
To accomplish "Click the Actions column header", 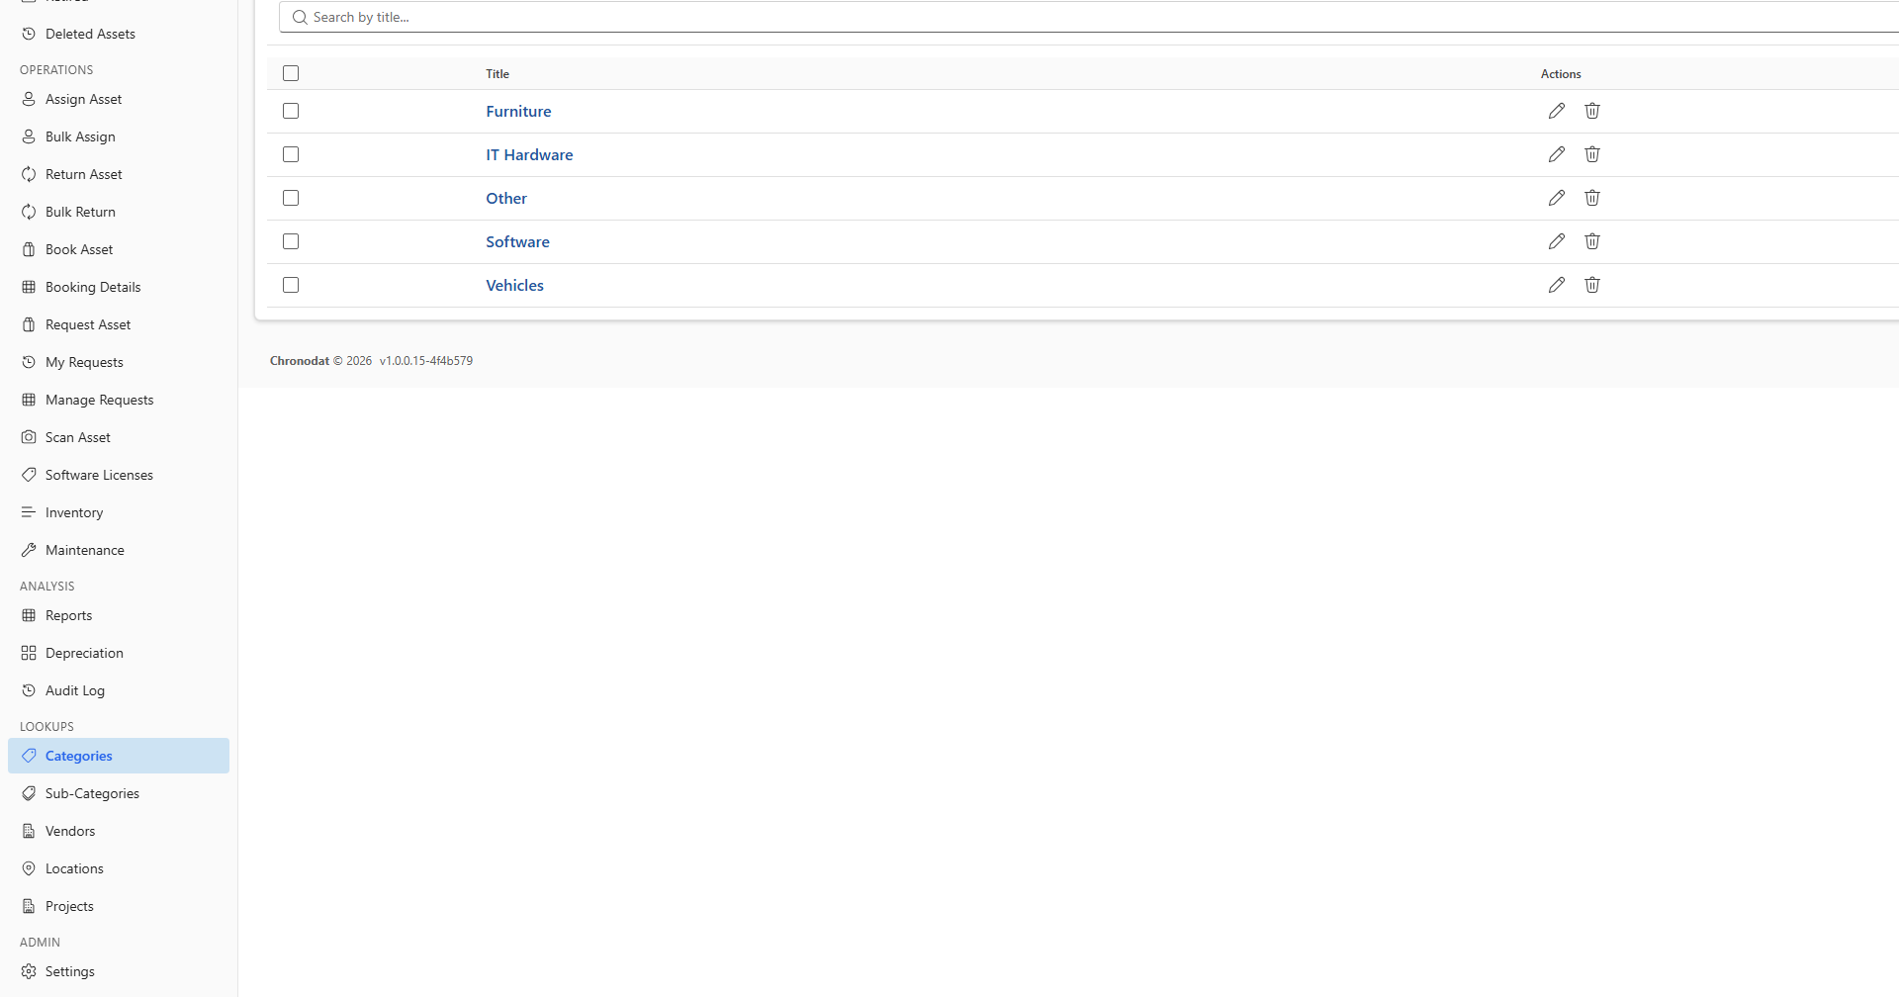I will (1561, 74).
